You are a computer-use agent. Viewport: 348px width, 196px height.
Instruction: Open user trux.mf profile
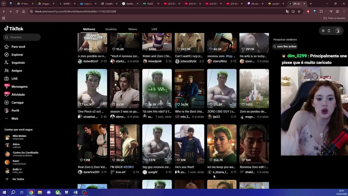click(120, 172)
